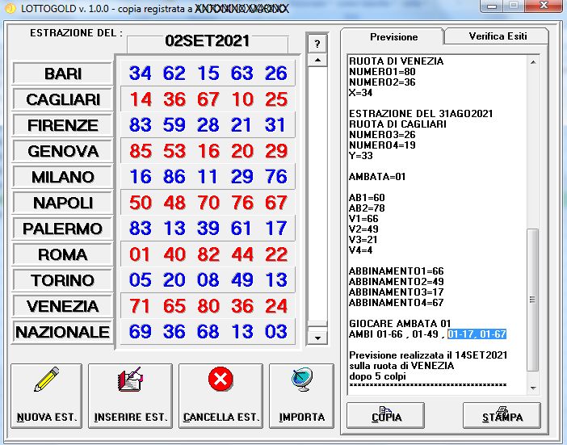Click the AB2=78 line

click(x=367, y=208)
